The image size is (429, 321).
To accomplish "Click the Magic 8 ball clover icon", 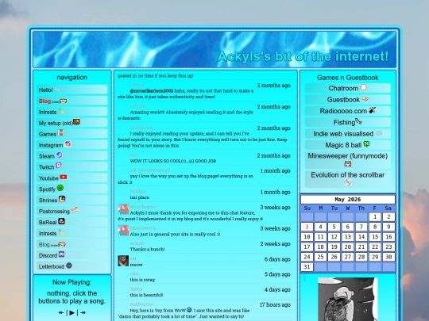I will (366, 144).
